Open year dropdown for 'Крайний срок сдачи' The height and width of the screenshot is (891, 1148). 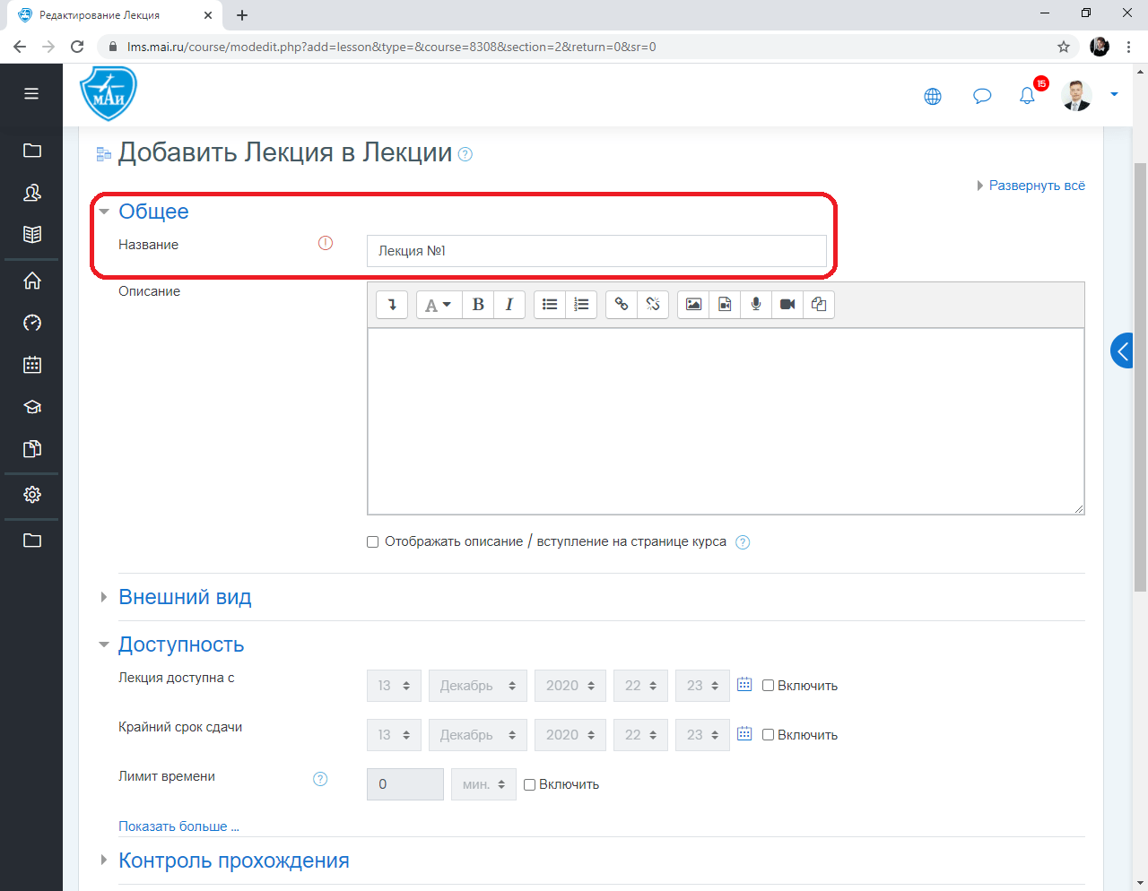point(570,735)
